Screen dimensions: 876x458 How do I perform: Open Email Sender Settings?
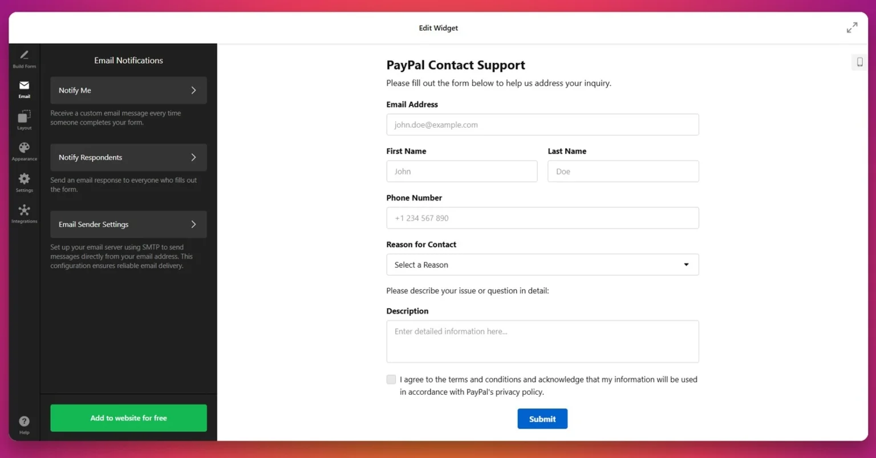[x=128, y=224]
